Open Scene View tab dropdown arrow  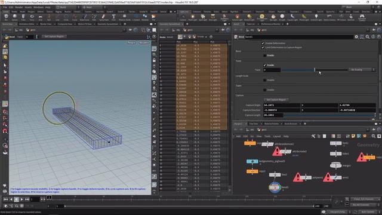point(16,24)
